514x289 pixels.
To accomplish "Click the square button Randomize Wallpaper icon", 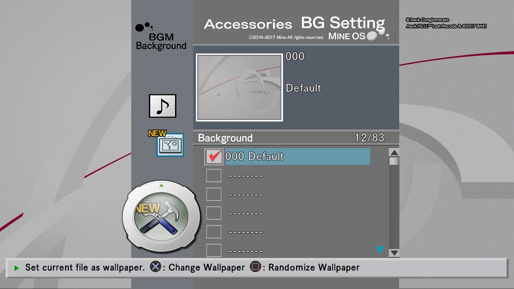I will pos(255,267).
